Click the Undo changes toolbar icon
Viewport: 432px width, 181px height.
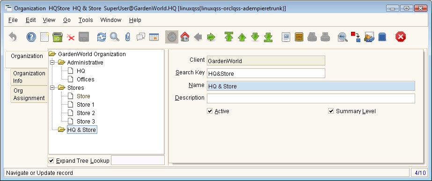coord(13,36)
